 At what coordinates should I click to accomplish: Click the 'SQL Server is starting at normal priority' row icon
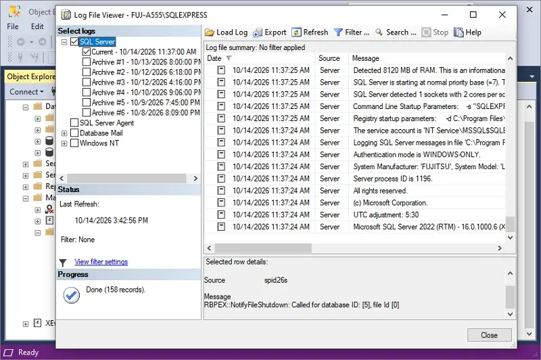pos(221,82)
